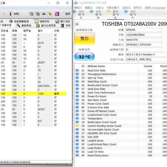167x167 pixels.
Task: Click the Current column header in CrystalDiskInfo
Action: click(x=148, y=66)
